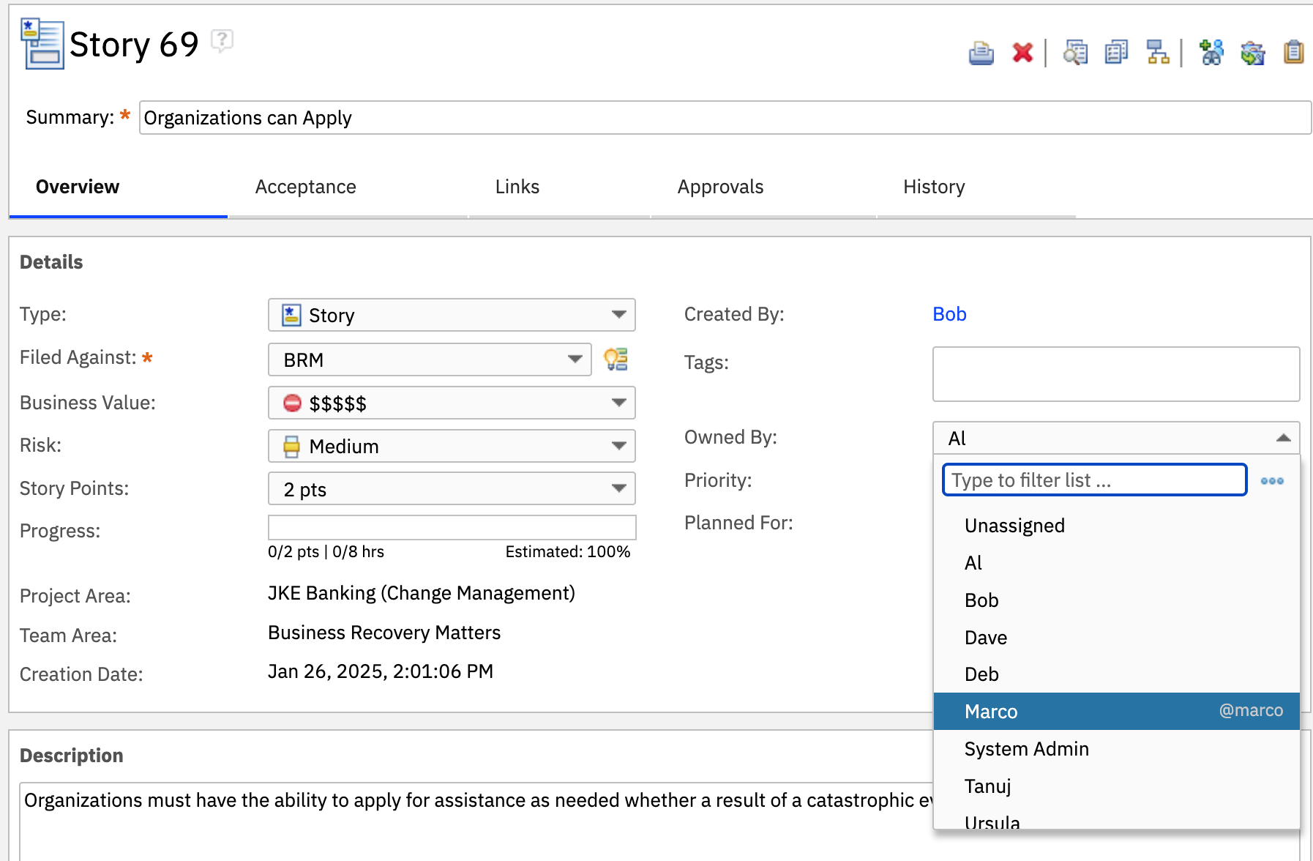Open the Type dropdown showing Story
Image resolution: width=1313 pixels, height=861 pixels.
click(452, 315)
